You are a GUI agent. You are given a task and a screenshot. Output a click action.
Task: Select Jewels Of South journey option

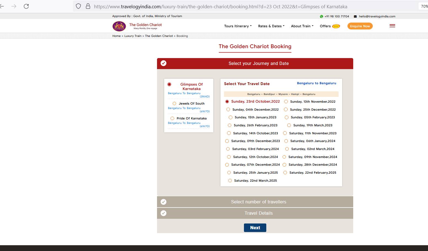tap(174, 103)
